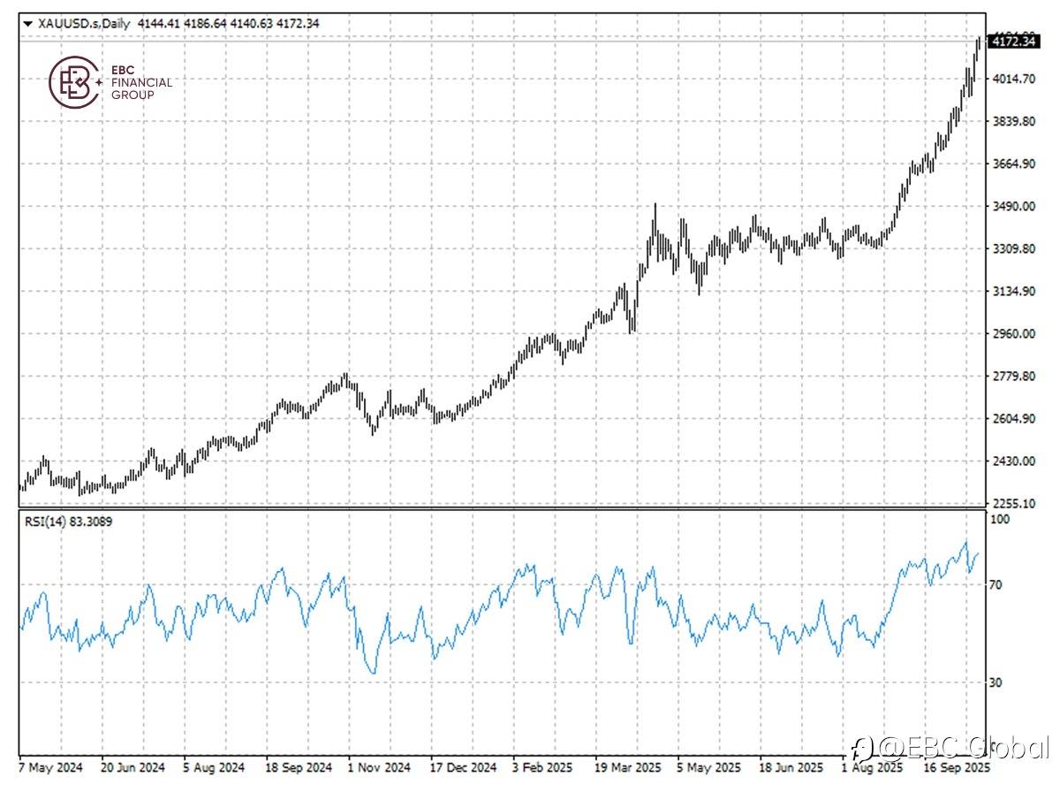Click the open price value 4144.41
The image size is (1060, 792).
(157, 22)
